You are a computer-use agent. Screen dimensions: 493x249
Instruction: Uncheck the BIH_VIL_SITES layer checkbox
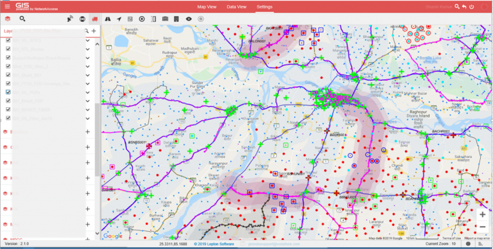[x=8, y=40]
